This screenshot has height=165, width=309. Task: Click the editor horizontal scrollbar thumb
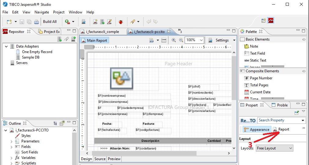click(144, 153)
